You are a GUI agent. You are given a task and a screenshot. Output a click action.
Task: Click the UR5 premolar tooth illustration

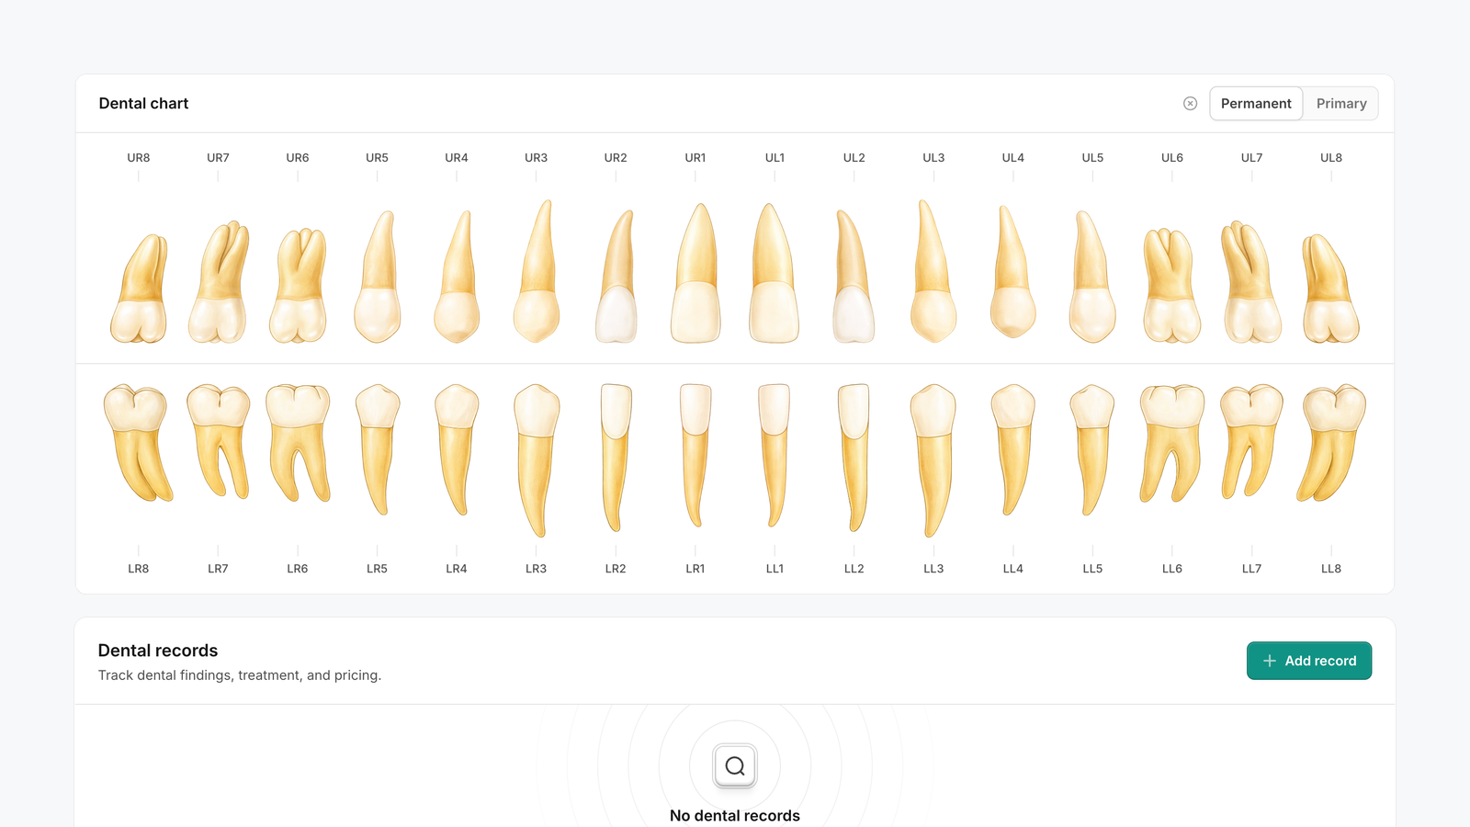(x=378, y=277)
